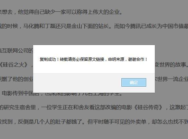The width and height of the screenshot is (188, 139).
Task: Click the partial text 互联网公司的 left of the dialog
Action: 18,51
